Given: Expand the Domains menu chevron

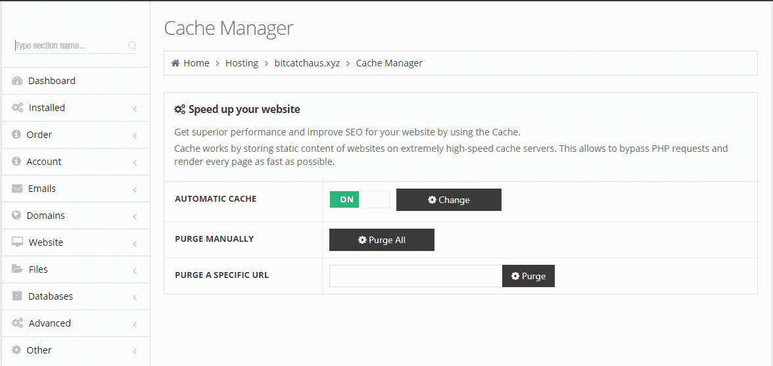Looking at the screenshot, I should (x=135, y=216).
